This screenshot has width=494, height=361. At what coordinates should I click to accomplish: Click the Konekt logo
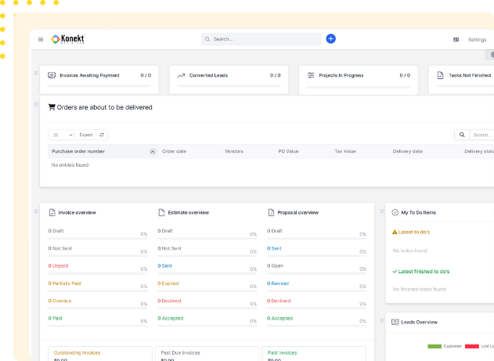[x=68, y=38]
